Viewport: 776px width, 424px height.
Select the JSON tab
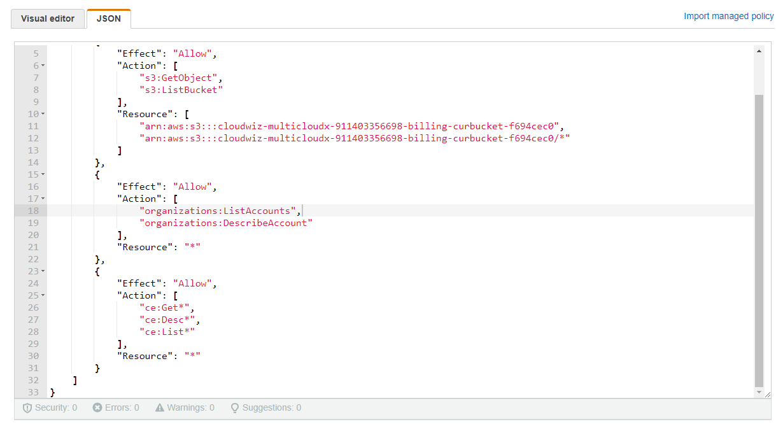(x=108, y=18)
